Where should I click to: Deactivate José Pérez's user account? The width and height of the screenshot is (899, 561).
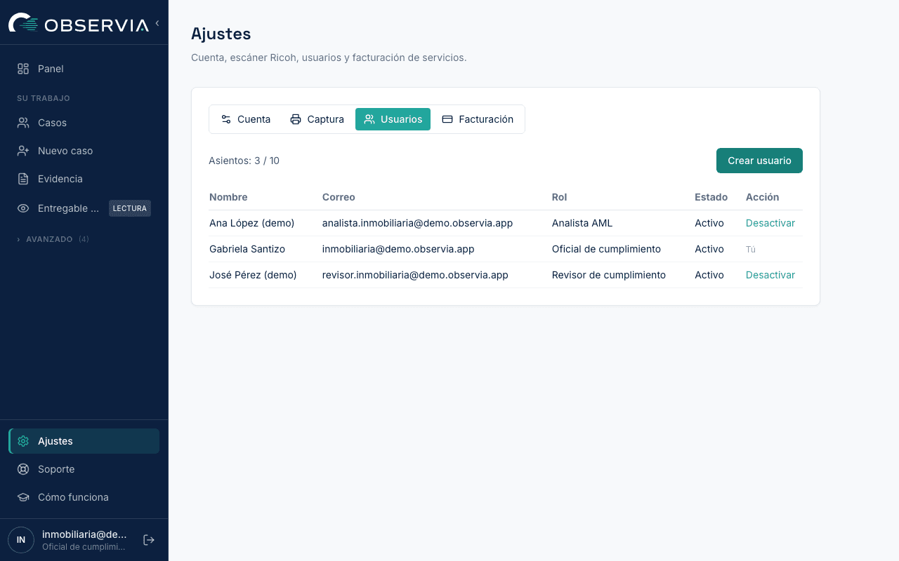tap(770, 275)
